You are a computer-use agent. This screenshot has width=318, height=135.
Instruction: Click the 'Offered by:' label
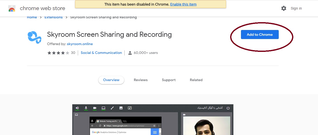(x=56, y=44)
